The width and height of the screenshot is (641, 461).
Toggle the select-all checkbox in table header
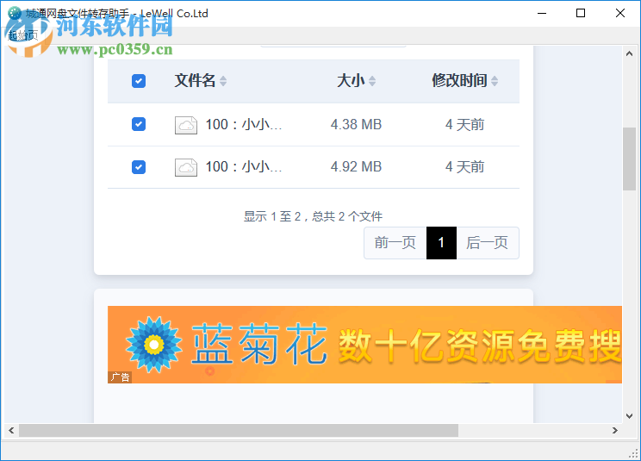[x=139, y=81]
